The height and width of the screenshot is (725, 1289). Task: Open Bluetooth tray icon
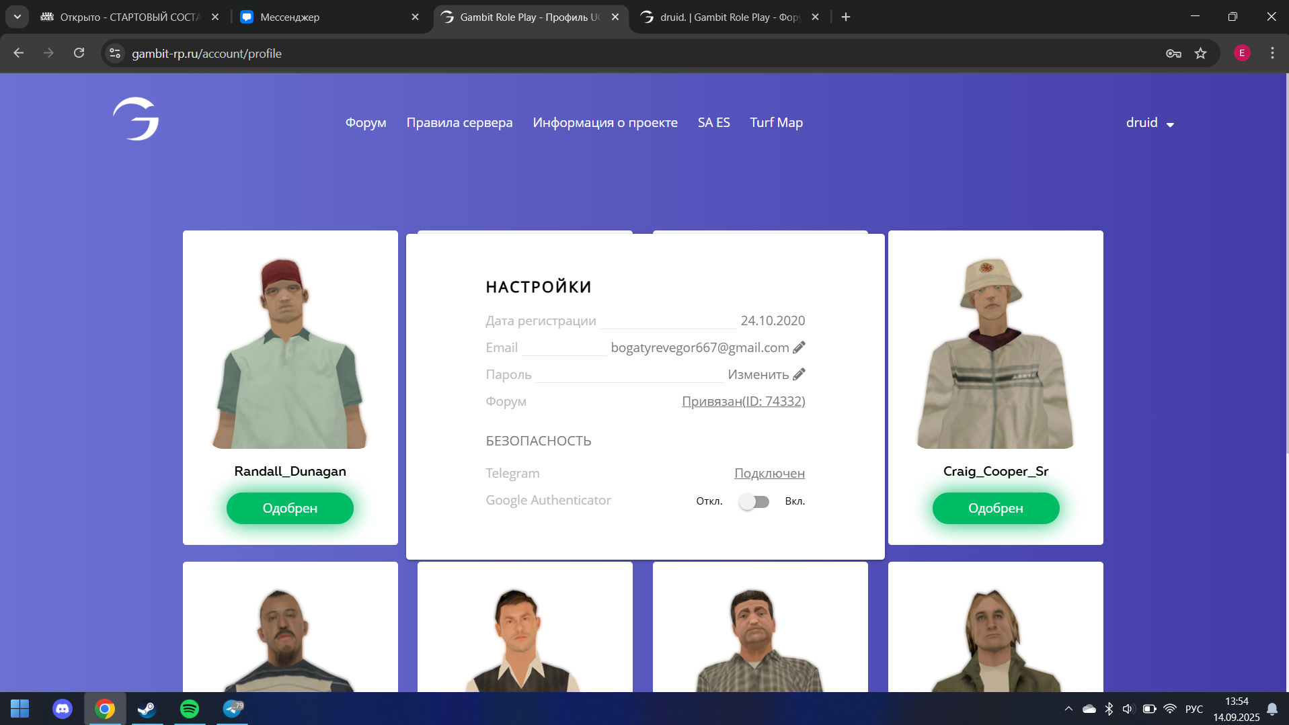(x=1109, y=709)
